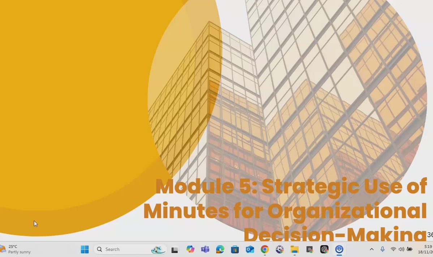This screenshot has height=257, width=433.
Task: Open File Explorer from the taskbar
Action: click(x=295, y=249)
